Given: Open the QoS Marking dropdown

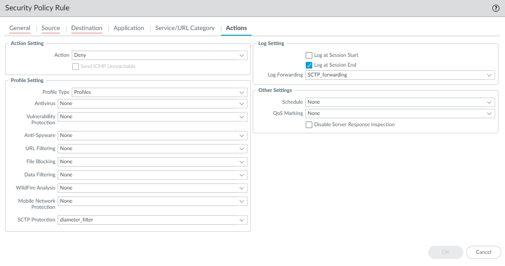Looking at the screenshot, I should point(400,114).
